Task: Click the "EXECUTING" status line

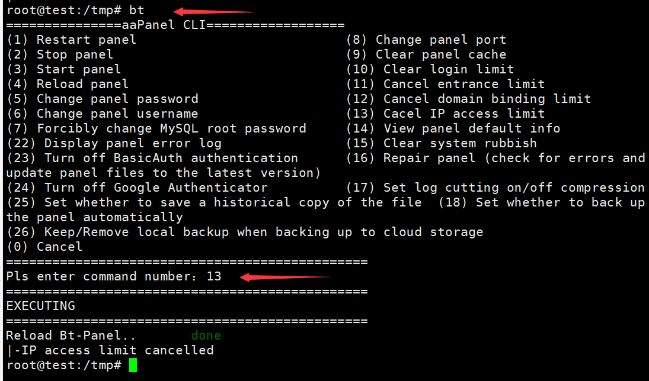Action: (40, 306)
